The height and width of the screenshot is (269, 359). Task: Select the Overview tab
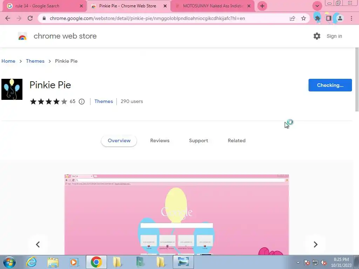coord(119,141)
